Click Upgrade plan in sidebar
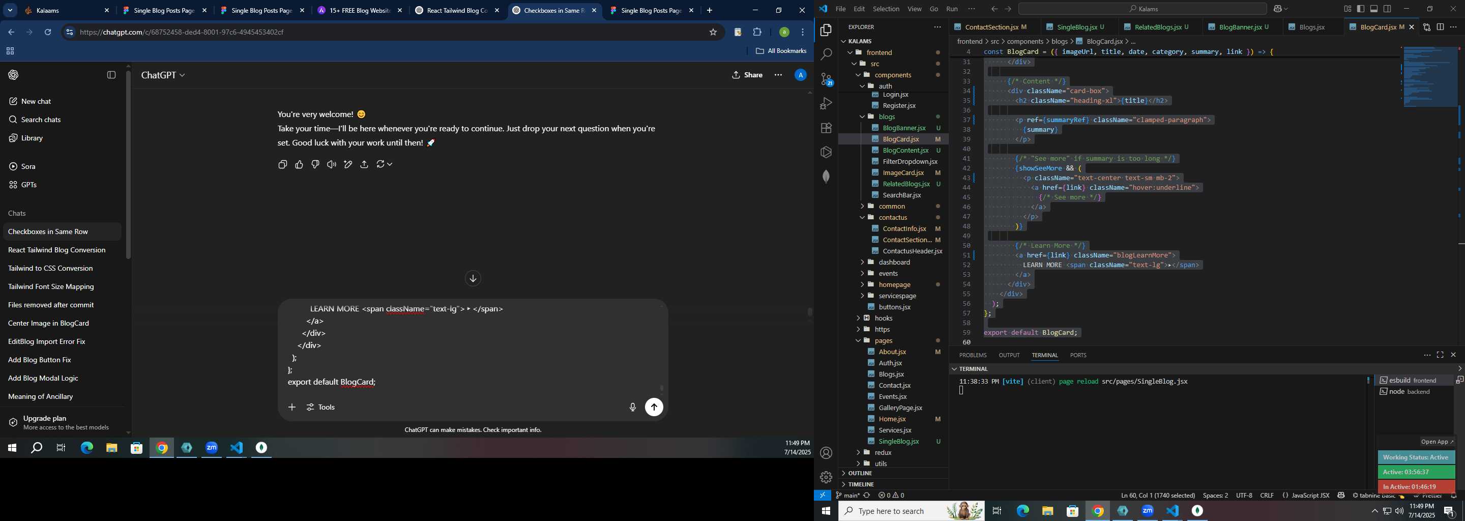 coord(63,422)
